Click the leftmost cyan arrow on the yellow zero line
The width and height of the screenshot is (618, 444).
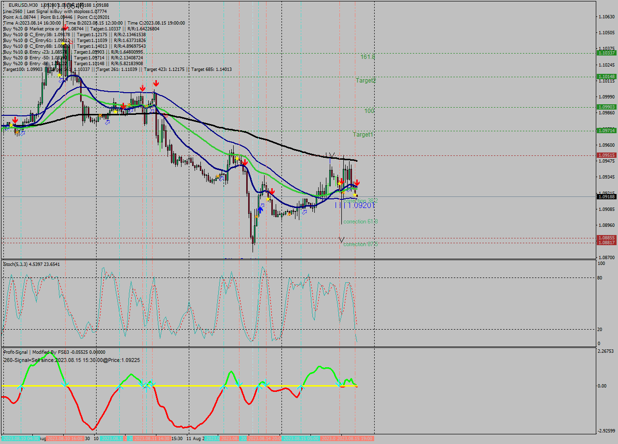point(20,386)
